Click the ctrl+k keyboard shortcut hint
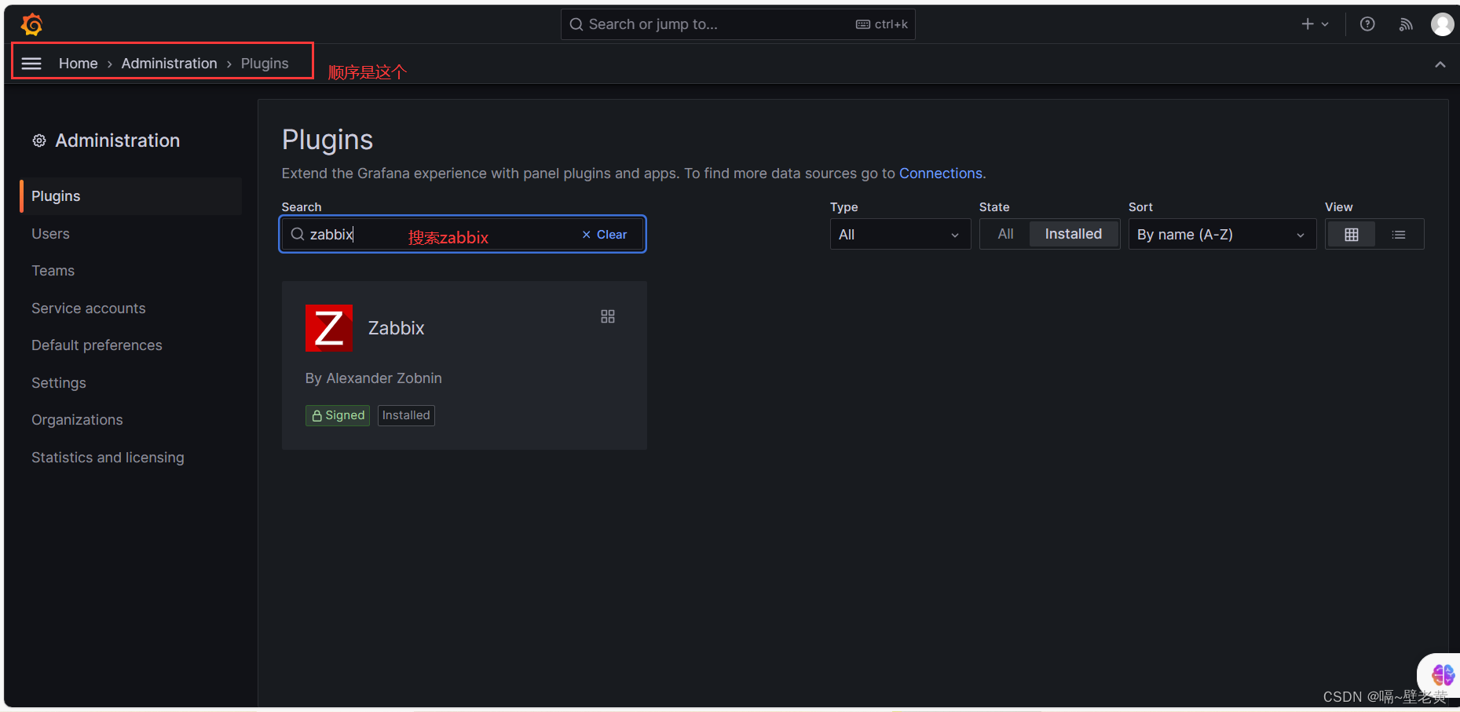The image size is (1460, 712). [x=882, y=24]
